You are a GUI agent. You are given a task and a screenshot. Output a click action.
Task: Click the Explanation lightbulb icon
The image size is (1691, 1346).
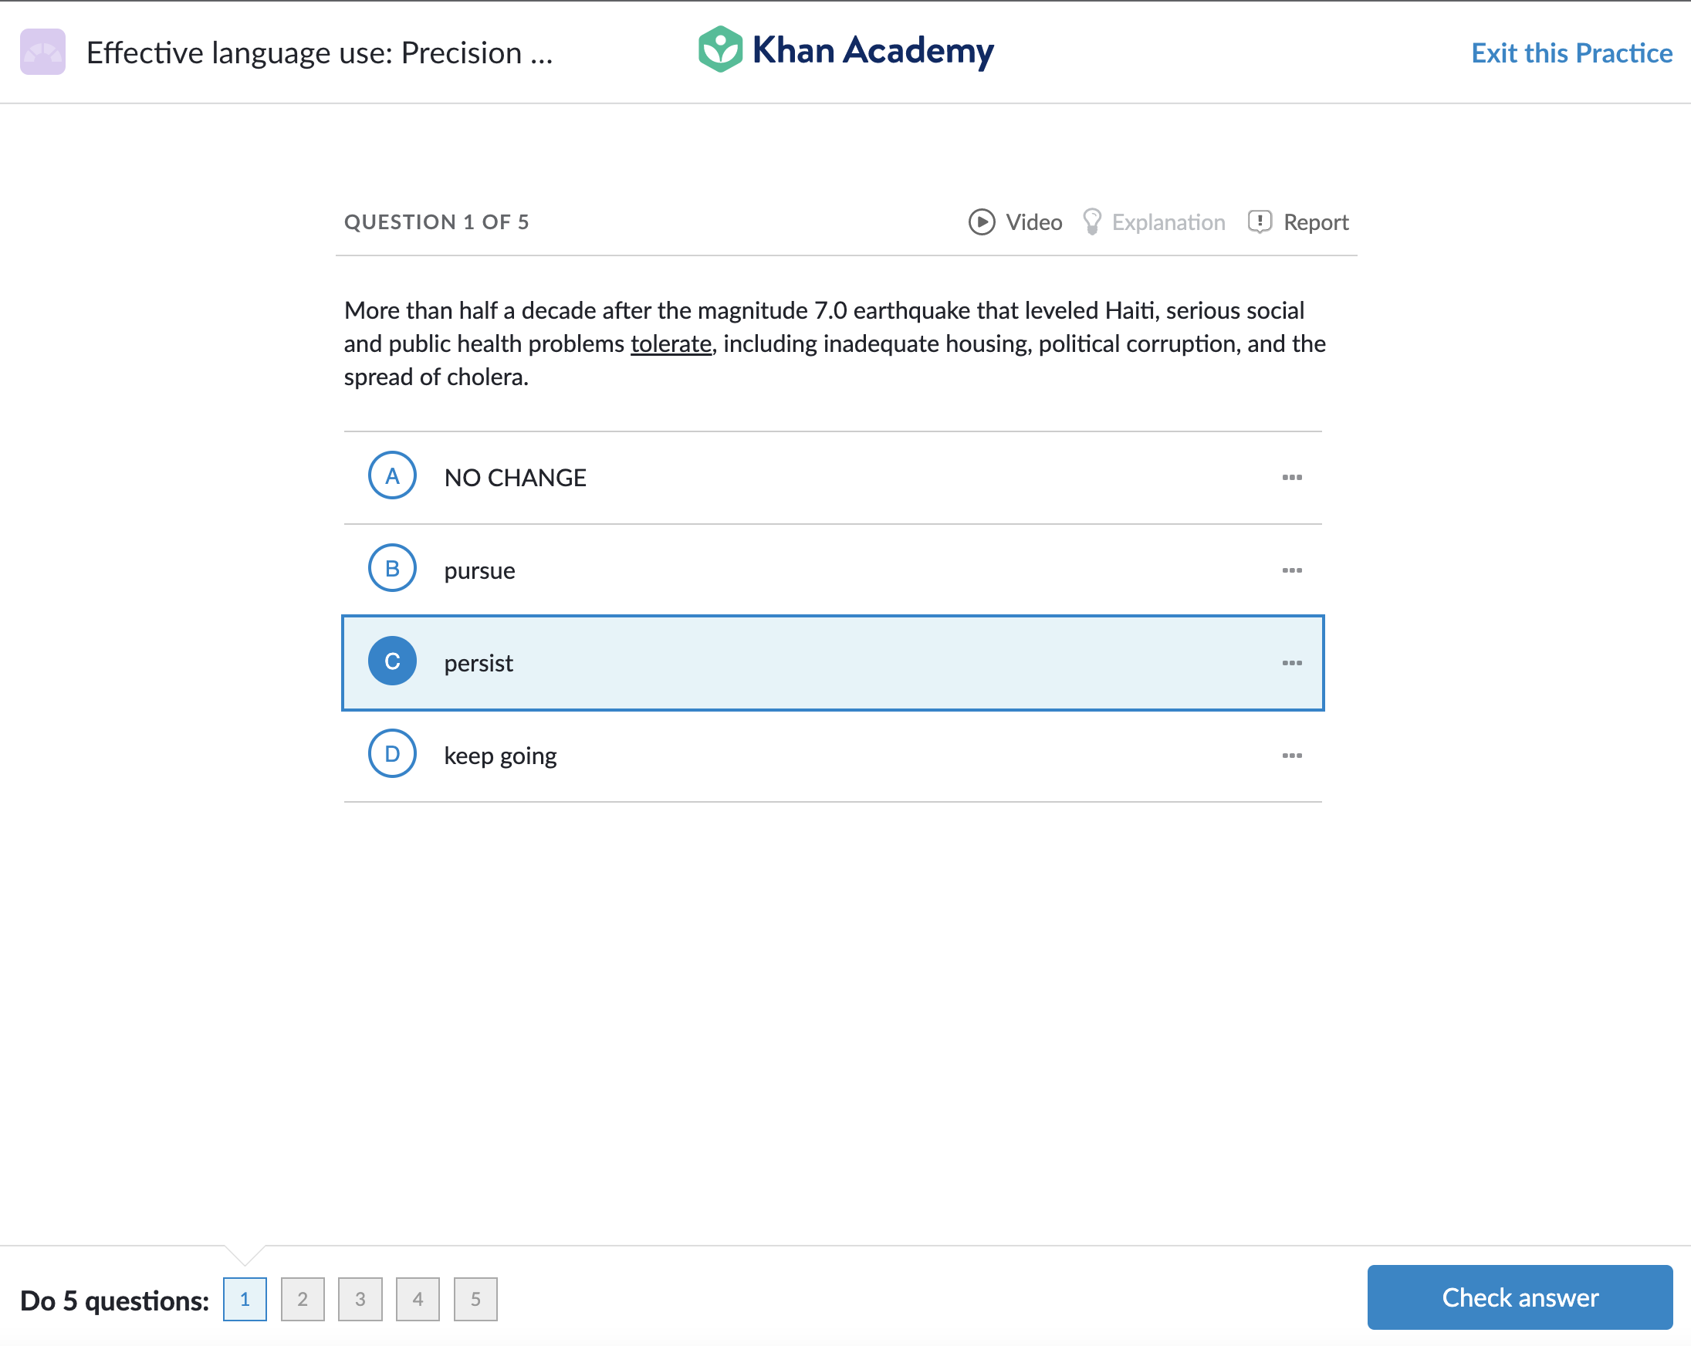pos(1091,222)
